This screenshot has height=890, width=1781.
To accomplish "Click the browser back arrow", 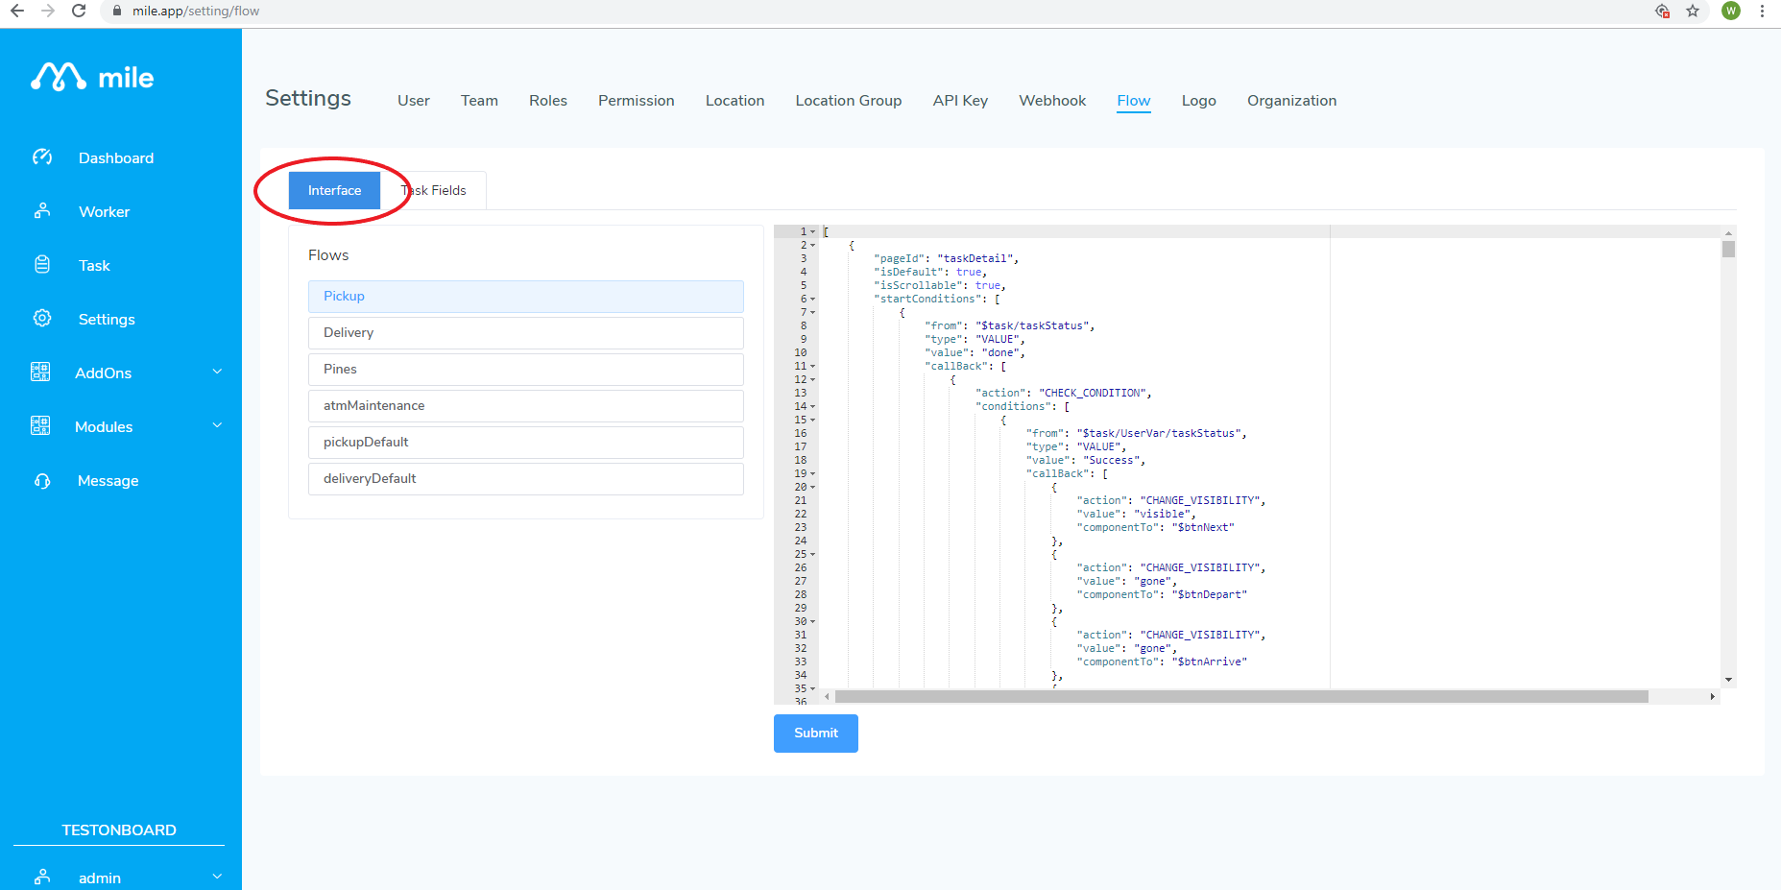I will [x=17, y=11].
